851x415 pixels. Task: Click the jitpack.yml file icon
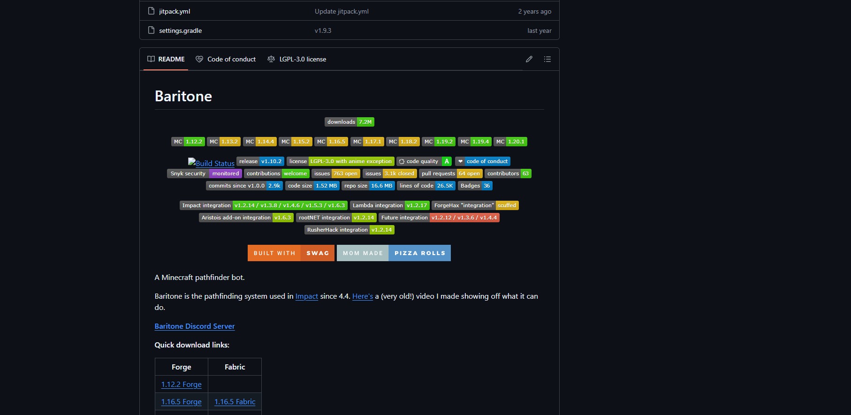point(151,11)
